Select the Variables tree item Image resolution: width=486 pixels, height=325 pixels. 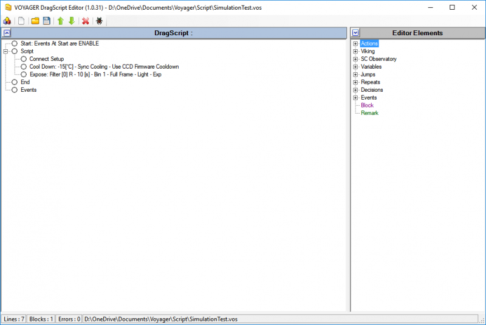[371, 67]
